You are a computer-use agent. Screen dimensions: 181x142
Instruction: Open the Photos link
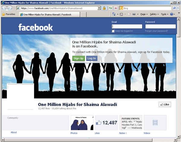(x=74, y=133)
